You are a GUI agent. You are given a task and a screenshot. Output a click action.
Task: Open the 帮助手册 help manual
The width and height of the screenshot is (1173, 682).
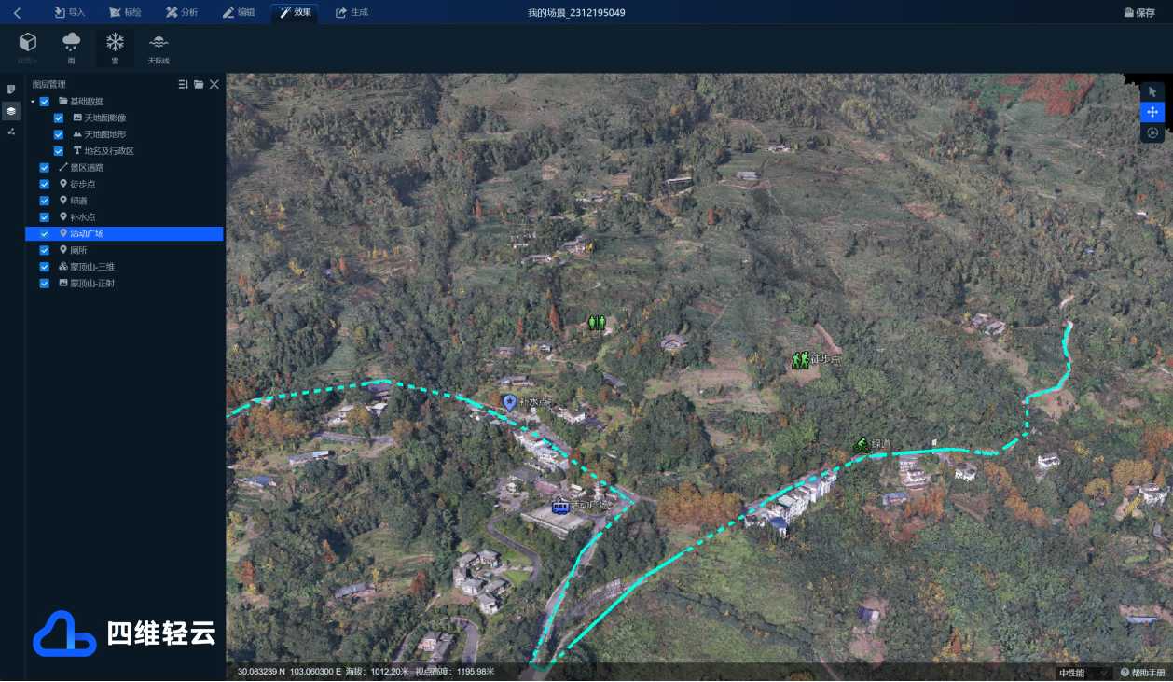1142,673
